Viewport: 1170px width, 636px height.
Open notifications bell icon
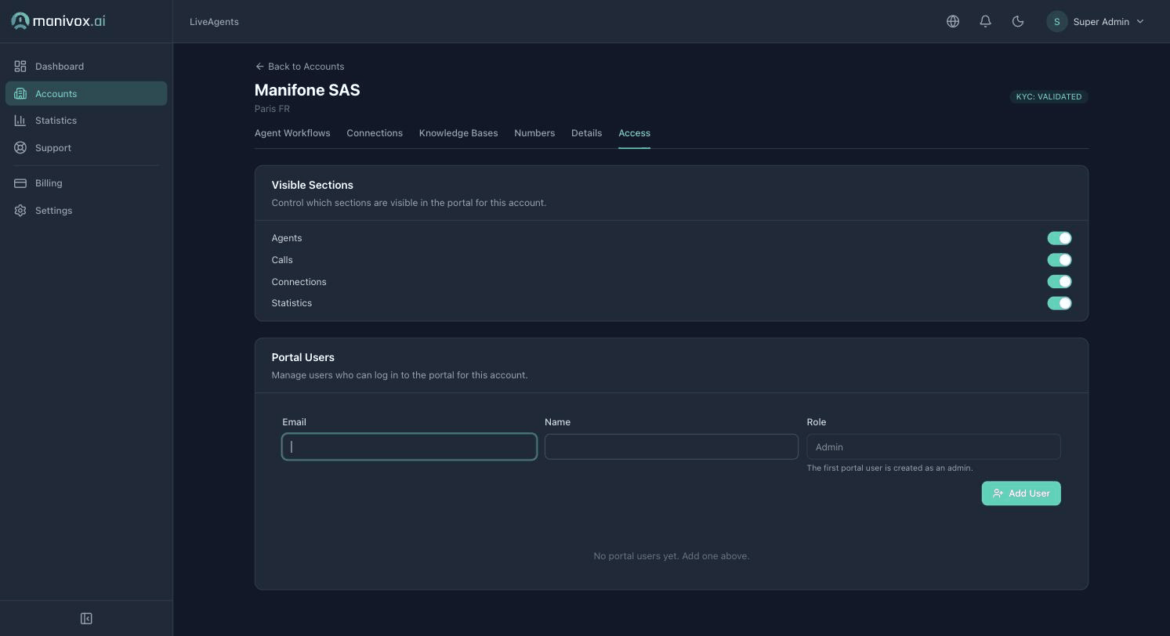[x=986, y=22]
